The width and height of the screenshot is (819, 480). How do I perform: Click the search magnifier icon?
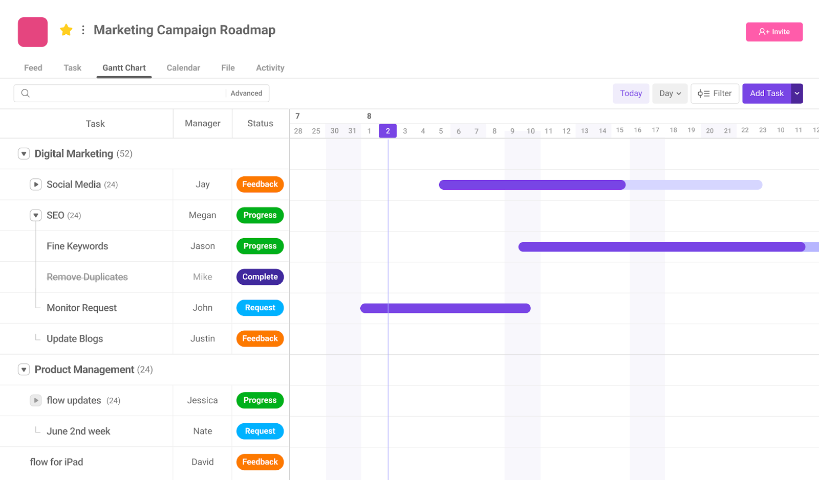(x=25, y=93)
